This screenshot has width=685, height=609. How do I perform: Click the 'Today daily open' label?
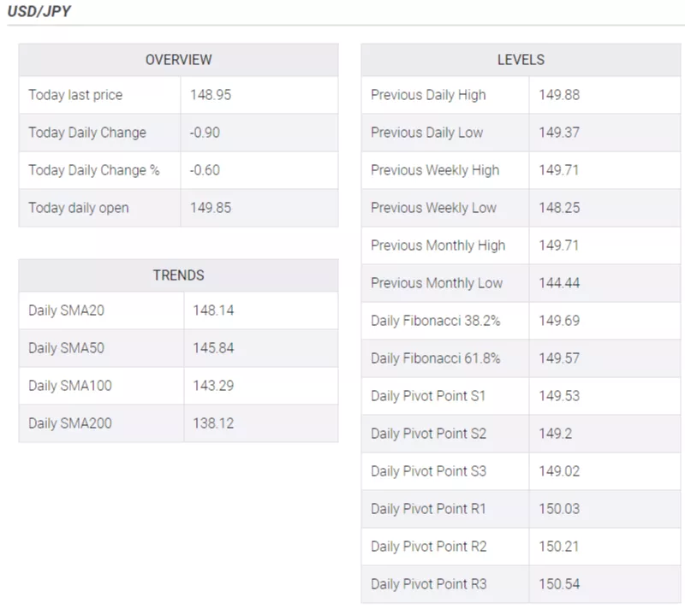(79, 208)
